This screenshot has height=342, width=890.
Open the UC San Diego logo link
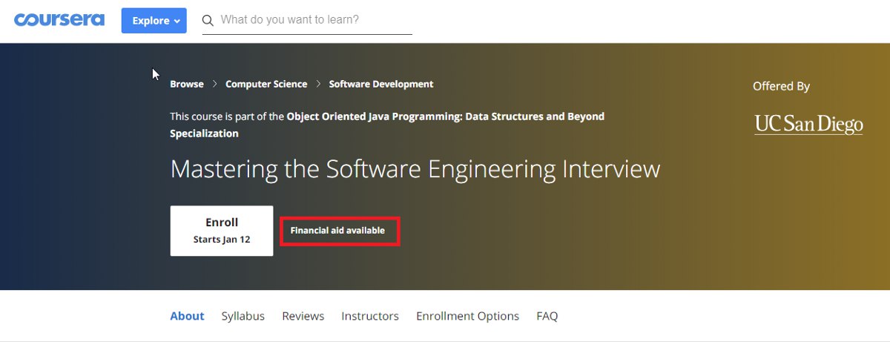[x=808, y=124]
